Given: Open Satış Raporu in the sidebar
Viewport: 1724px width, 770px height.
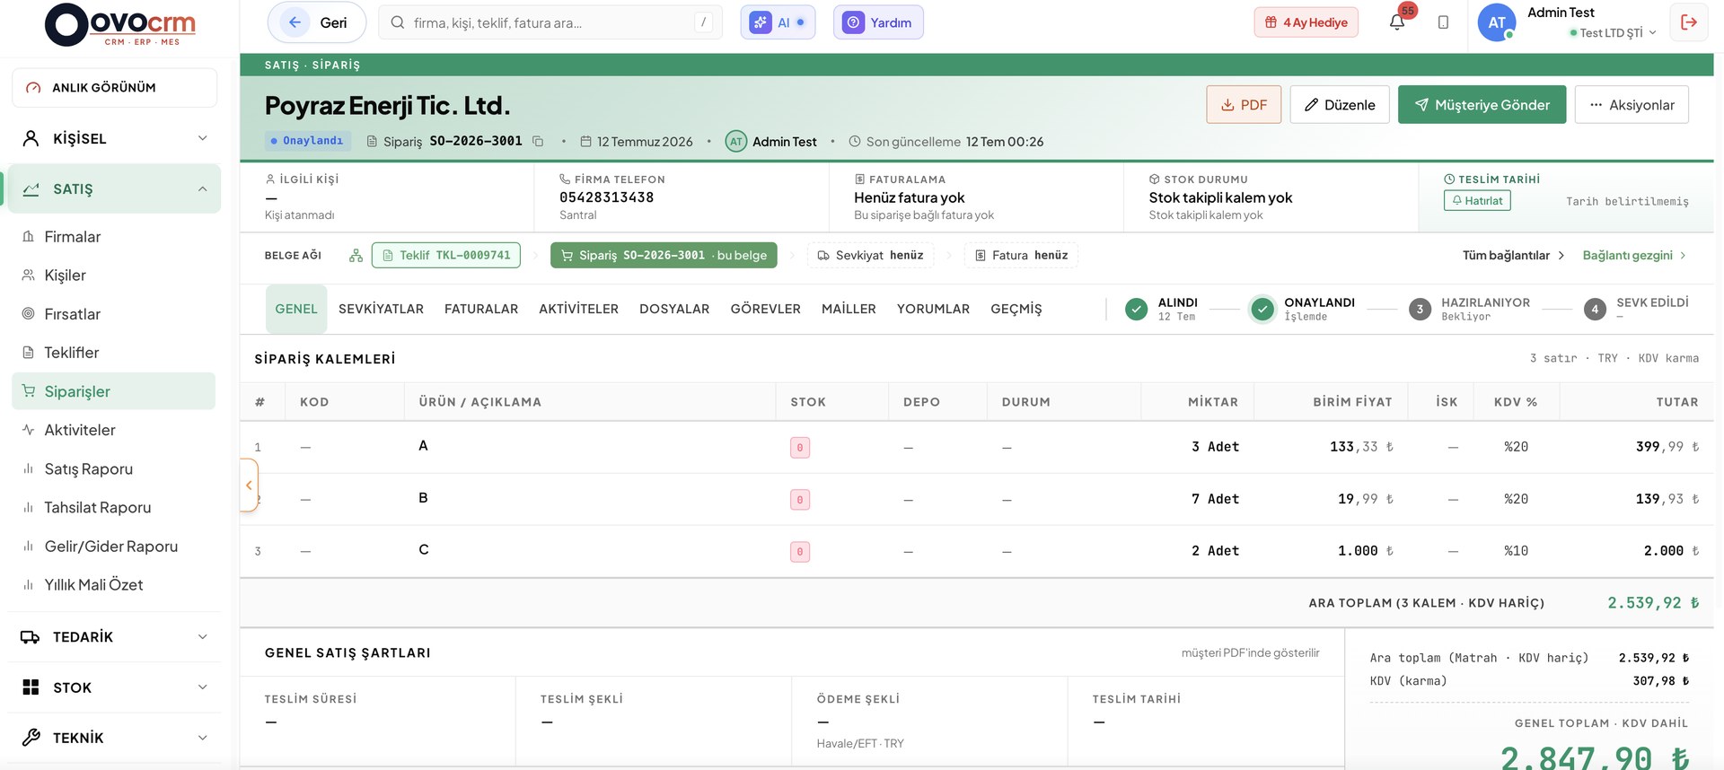Looking at the screenshot, I should coord(114,468).
